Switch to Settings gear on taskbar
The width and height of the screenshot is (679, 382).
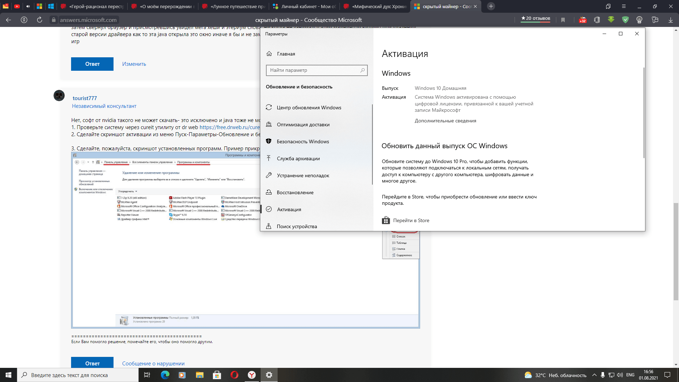click(269, 375)
